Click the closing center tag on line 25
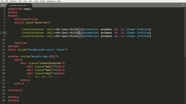This screenshot has width=186, height=104. (15, 90)
